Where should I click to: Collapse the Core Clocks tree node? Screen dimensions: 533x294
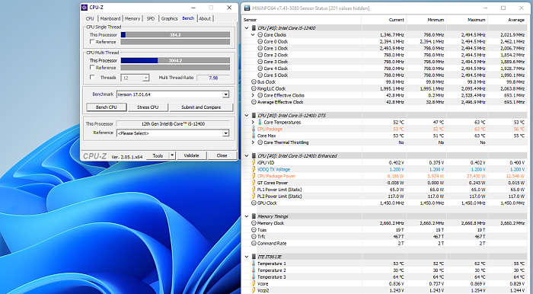pyautogui.click(x=254, y=35)
